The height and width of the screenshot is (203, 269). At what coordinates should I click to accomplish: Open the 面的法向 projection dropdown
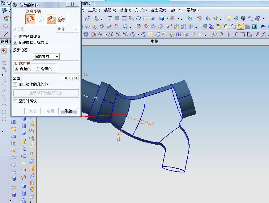[46, 57]
